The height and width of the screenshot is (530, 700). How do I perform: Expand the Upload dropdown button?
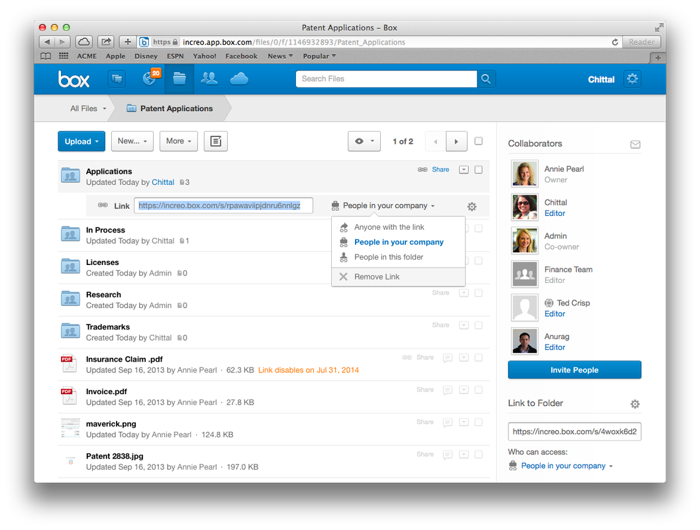click(81, 141)
